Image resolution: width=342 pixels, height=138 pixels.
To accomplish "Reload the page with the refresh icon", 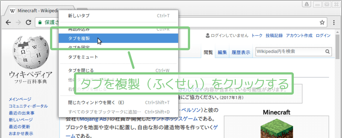I will (28, 22).
